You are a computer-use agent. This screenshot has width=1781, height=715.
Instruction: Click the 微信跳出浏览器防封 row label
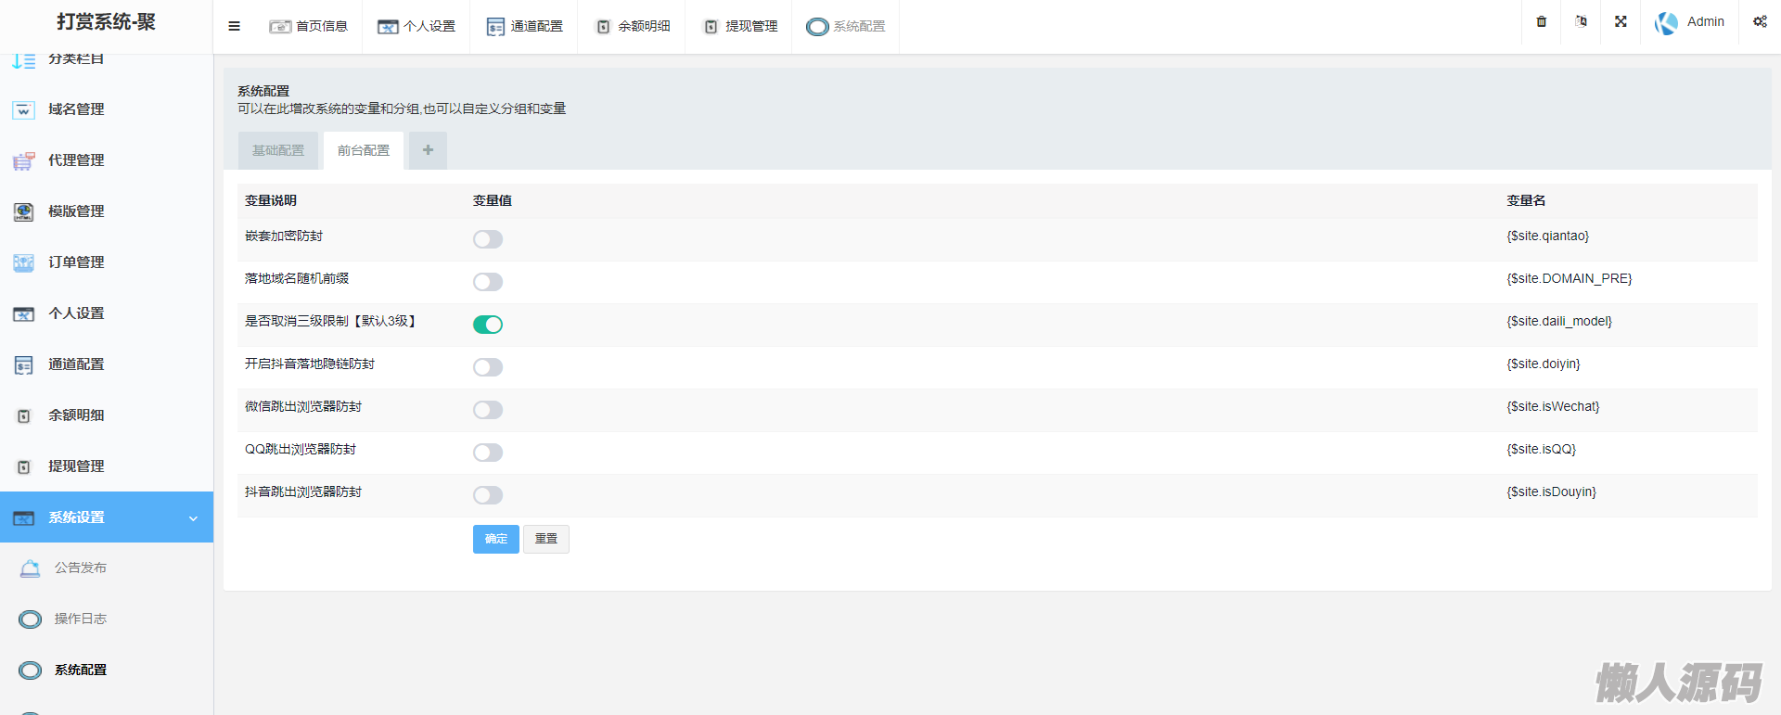[303, 407]
